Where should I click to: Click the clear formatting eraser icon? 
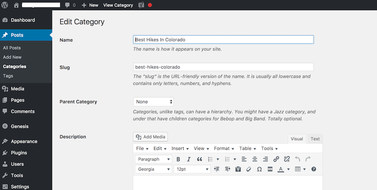[x=249, y=169]
